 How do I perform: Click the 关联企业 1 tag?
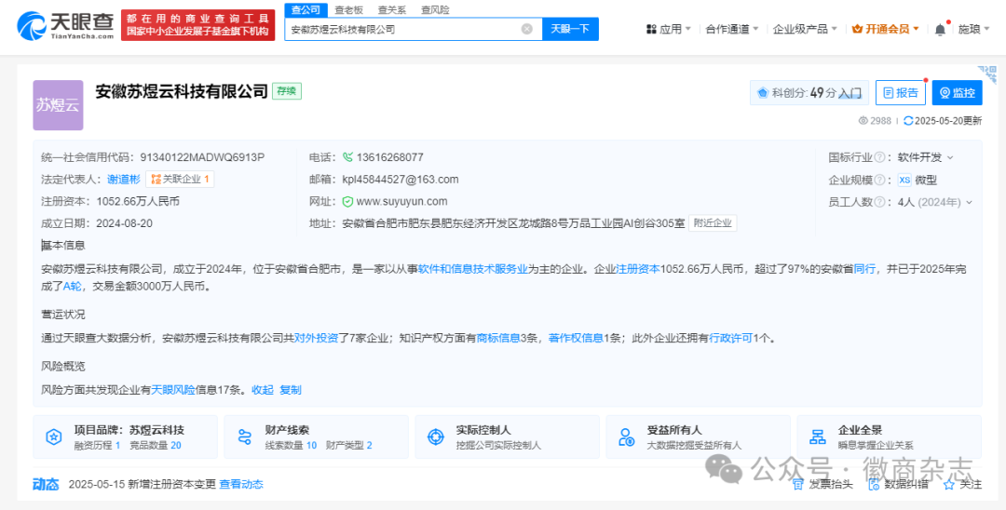point(181,180)
